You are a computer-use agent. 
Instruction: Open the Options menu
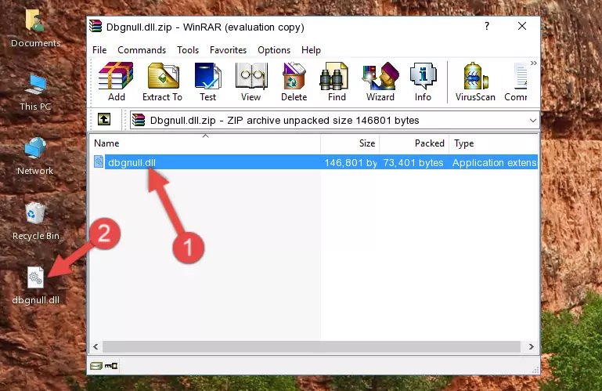274,50
